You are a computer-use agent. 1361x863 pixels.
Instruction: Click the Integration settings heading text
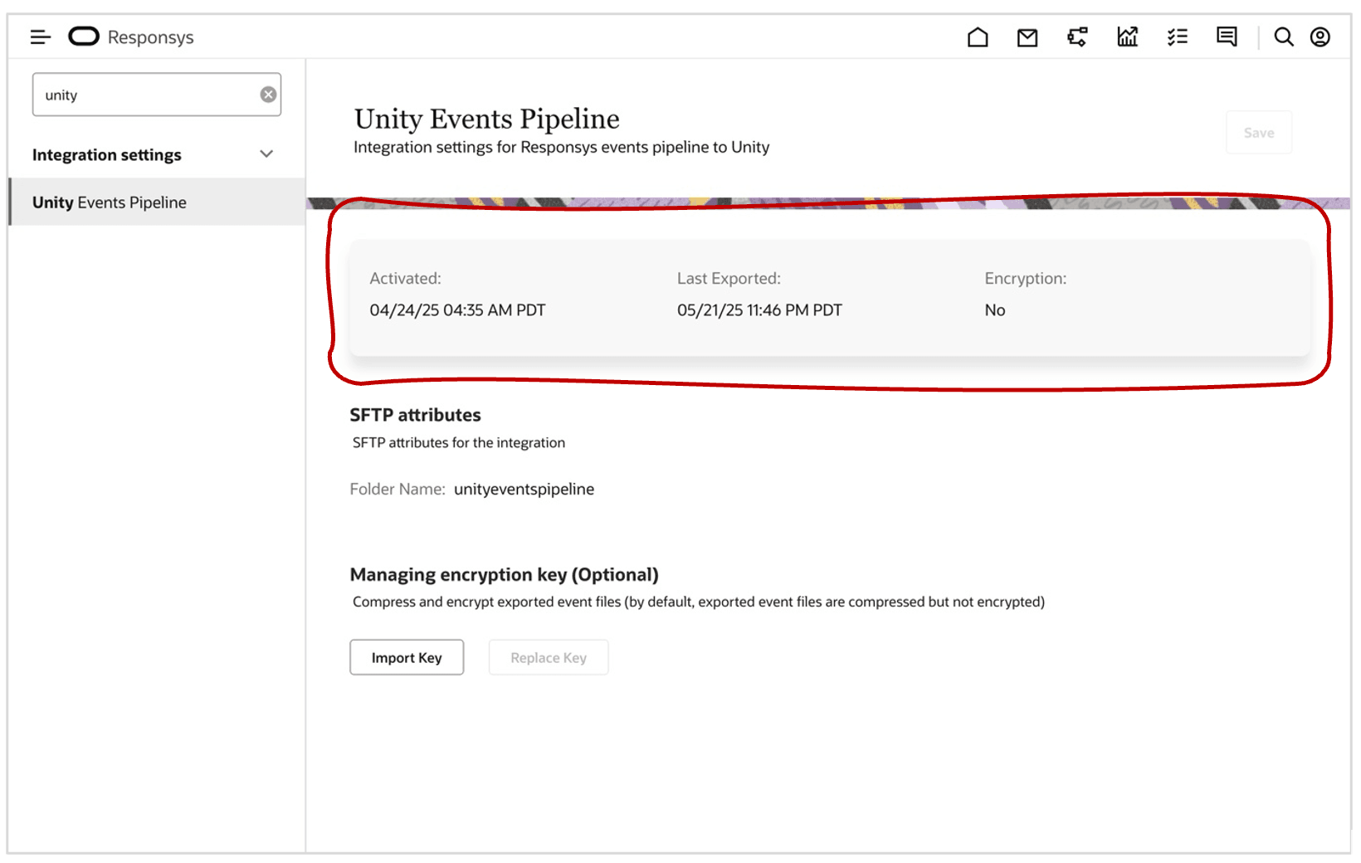(106, 155)
